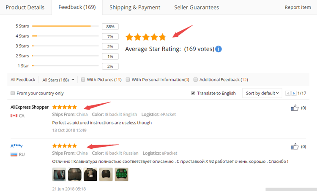Open the Sort by default dropdown

tap(262, 93)
